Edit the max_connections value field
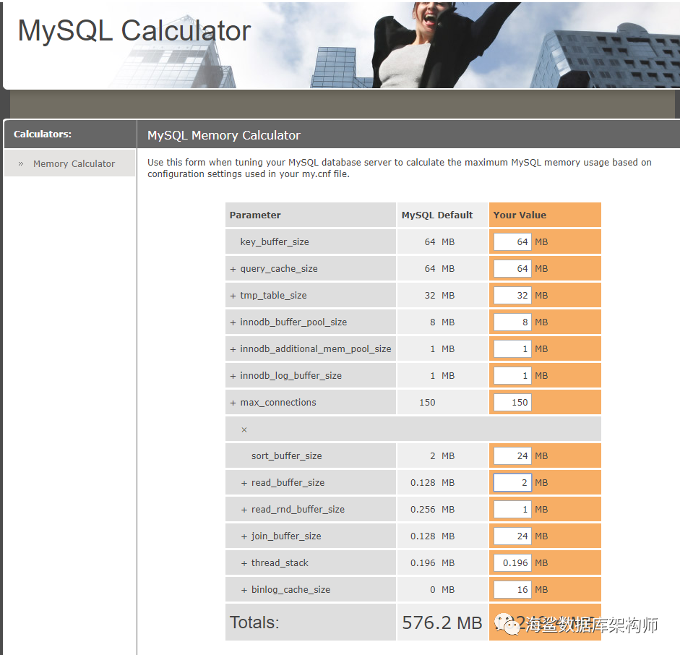Viewport: 680px width, 655px height. [512, 403]
